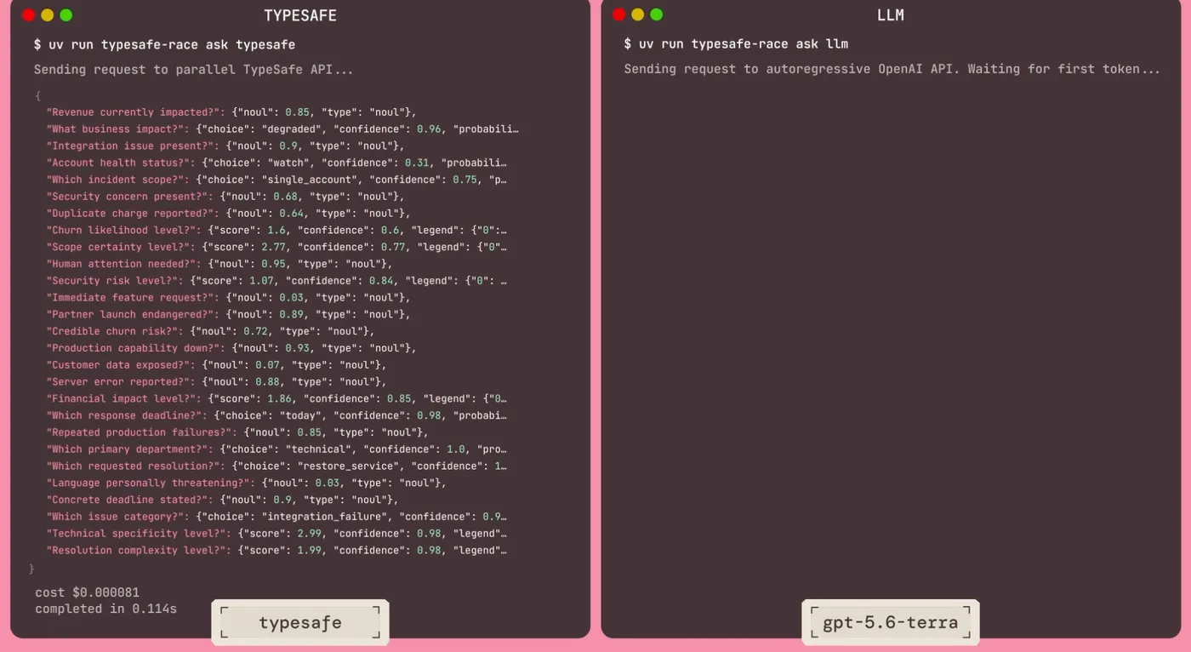Select the "What business impact?" row
This screenshot has width=1191, height=652.
(282, 129)
